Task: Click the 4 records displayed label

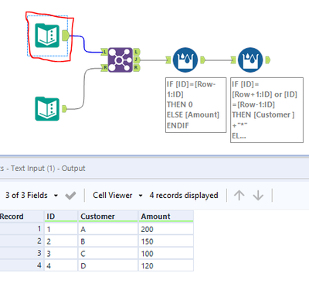Action: (184, 196)
